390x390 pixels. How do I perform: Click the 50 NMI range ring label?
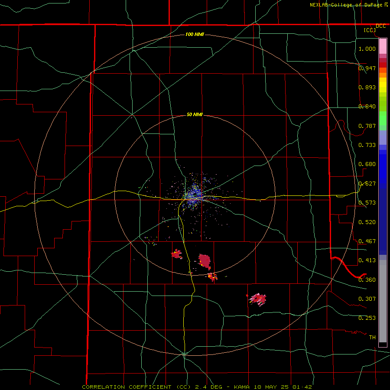[195, 114]
